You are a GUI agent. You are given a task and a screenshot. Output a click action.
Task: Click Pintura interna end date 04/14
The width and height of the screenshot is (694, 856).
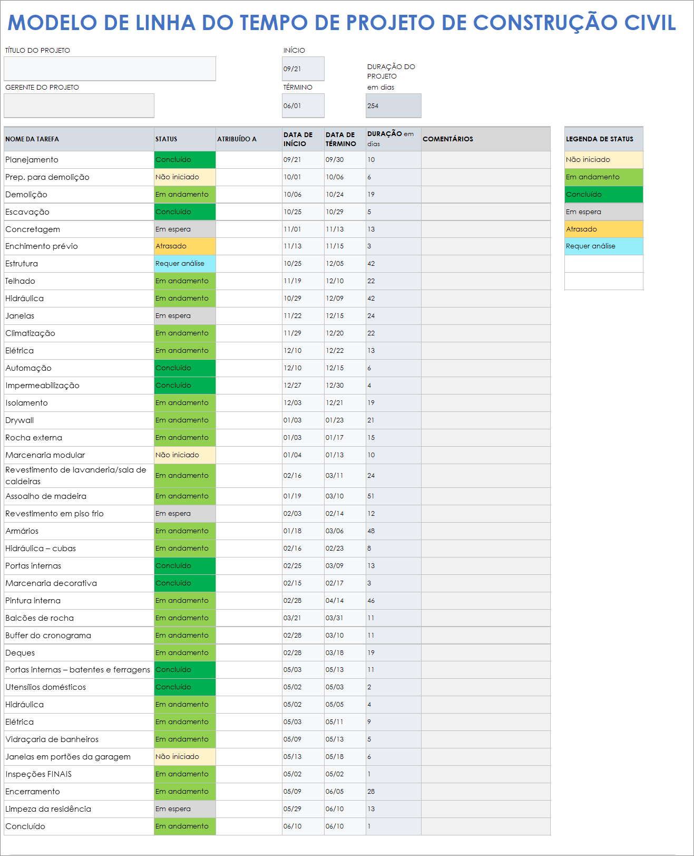(x=345, y=601)
